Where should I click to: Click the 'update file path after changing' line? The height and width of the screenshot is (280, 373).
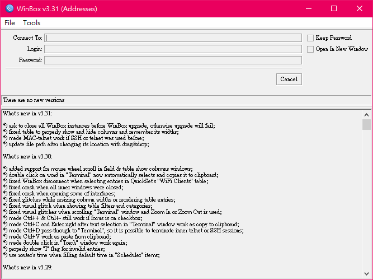tap(76, 144)
